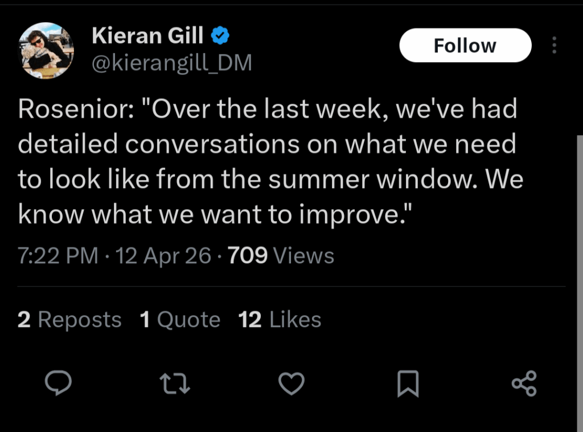Viewport: 583px width, 432px height.
Task: Share the tweet via the share icon
Action: click(x=524, y=384)
